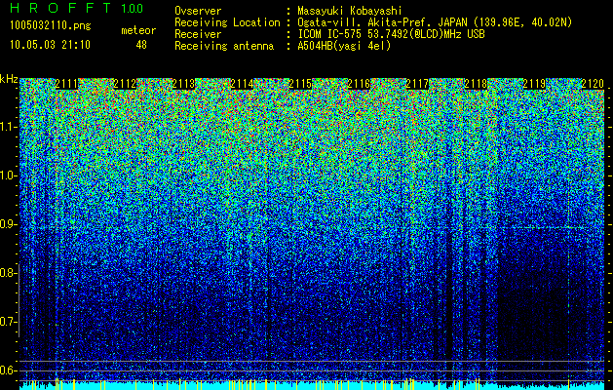Click the 2116 time marker
This screenshot has height=390, width=613.
(x=359, y=83)
